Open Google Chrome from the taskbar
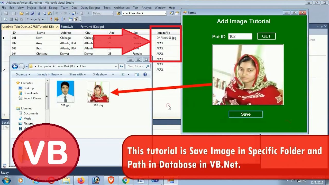329x185 pixels. (126, 180)
